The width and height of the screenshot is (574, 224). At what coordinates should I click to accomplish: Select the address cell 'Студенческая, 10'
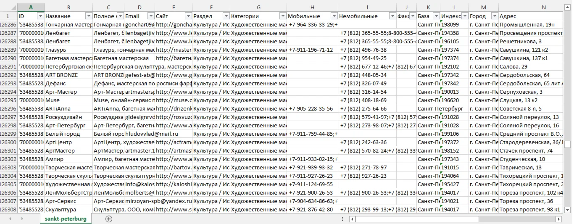[531, 159]
